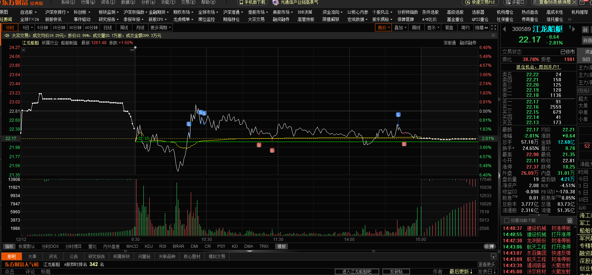
Task: Toggle the 弹 popup switch
Action: (489, 246)
